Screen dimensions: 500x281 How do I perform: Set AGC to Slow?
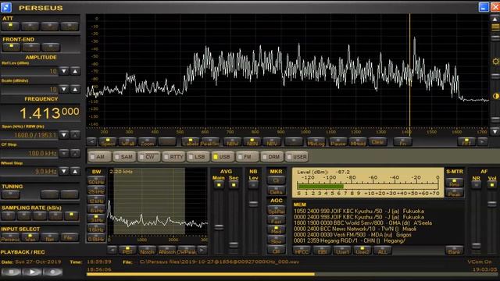coord(276,240)
